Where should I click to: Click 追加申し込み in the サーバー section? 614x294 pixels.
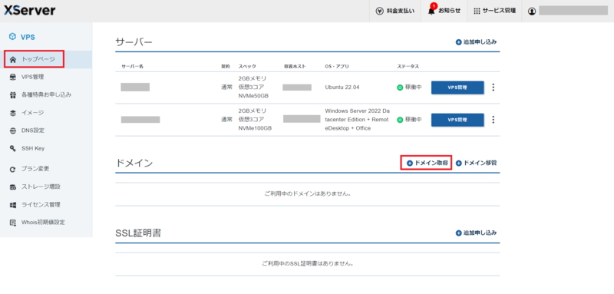[x=476, y=42]
